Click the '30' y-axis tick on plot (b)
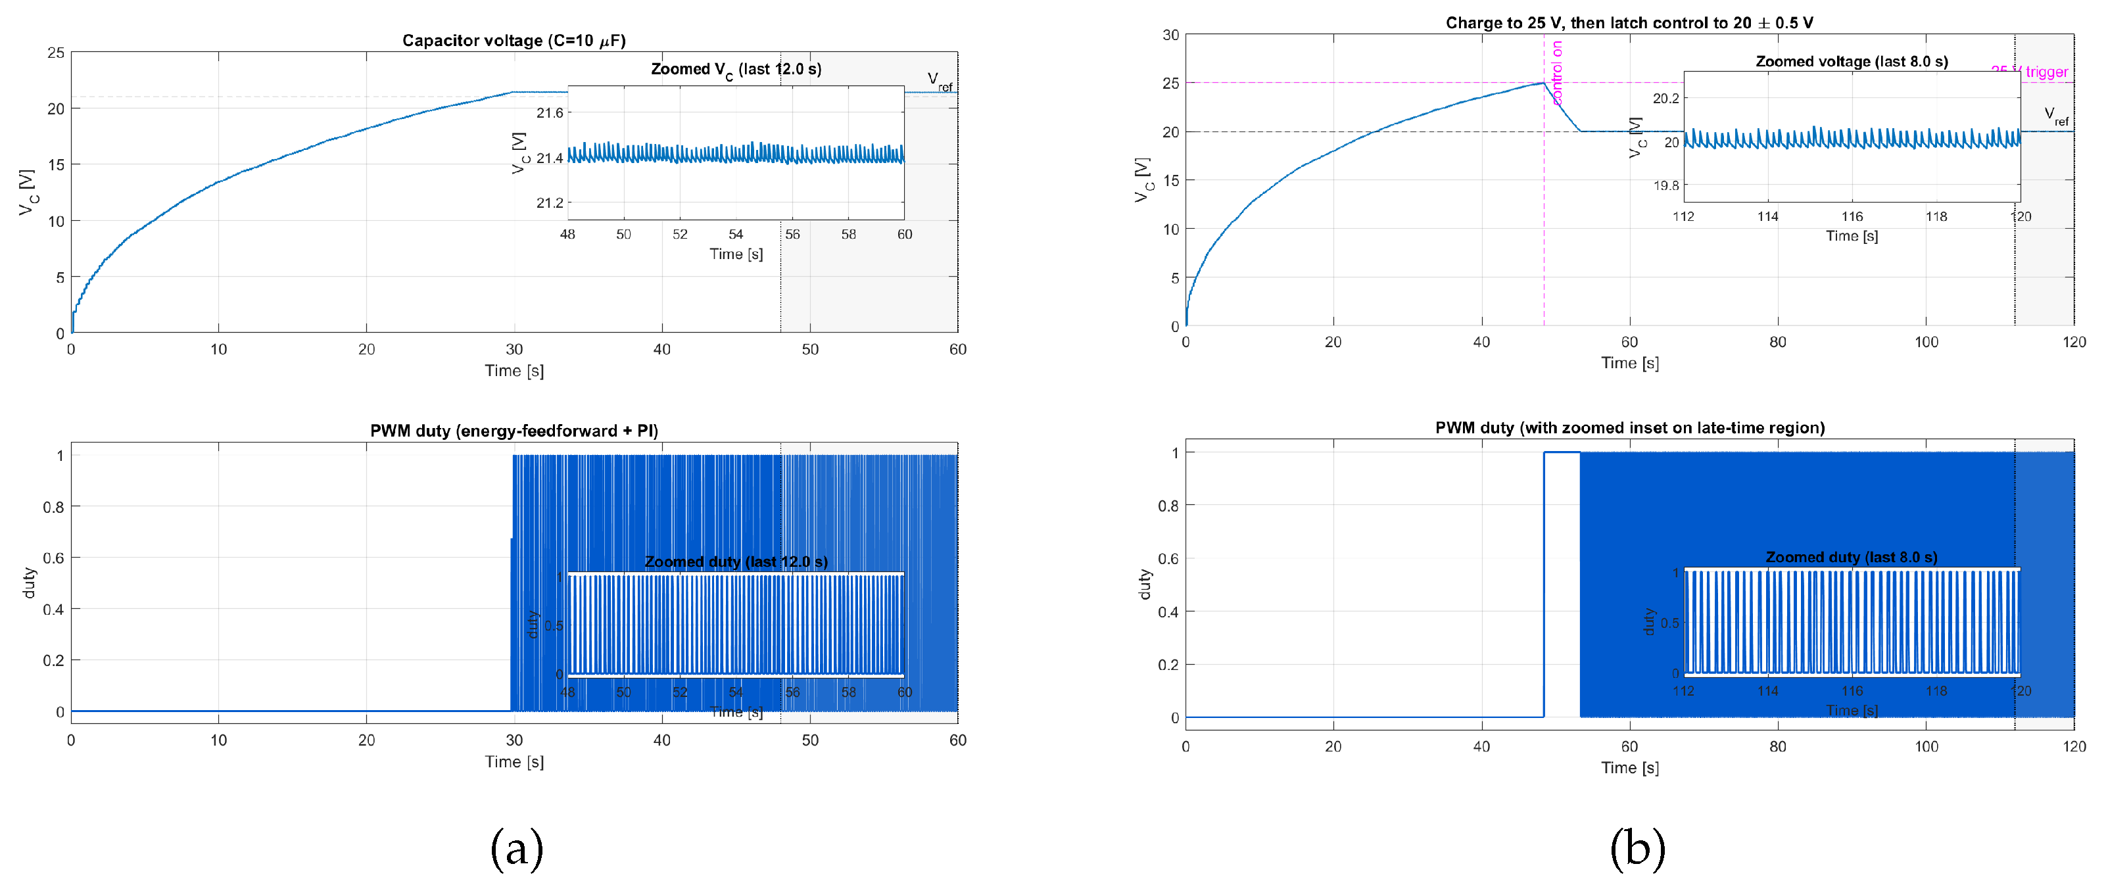The width and height of the screenshot is (2106, 885). tap(1171, 35)
